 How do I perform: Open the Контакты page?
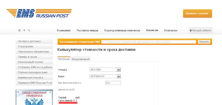pos(171,30)
